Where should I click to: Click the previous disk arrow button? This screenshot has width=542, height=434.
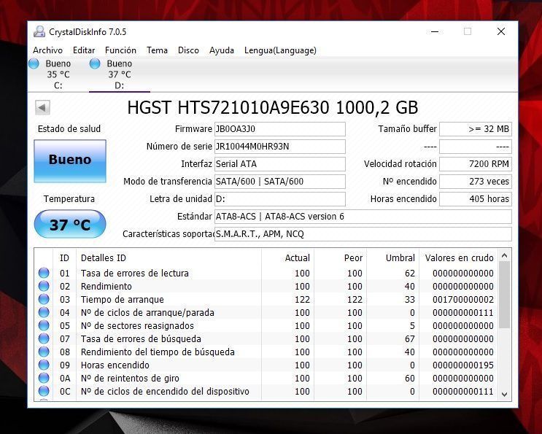pyautogui.click(x=42, y=108)
